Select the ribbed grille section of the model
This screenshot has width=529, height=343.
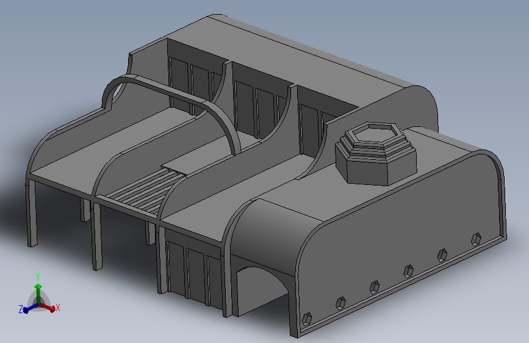point(138,192)
